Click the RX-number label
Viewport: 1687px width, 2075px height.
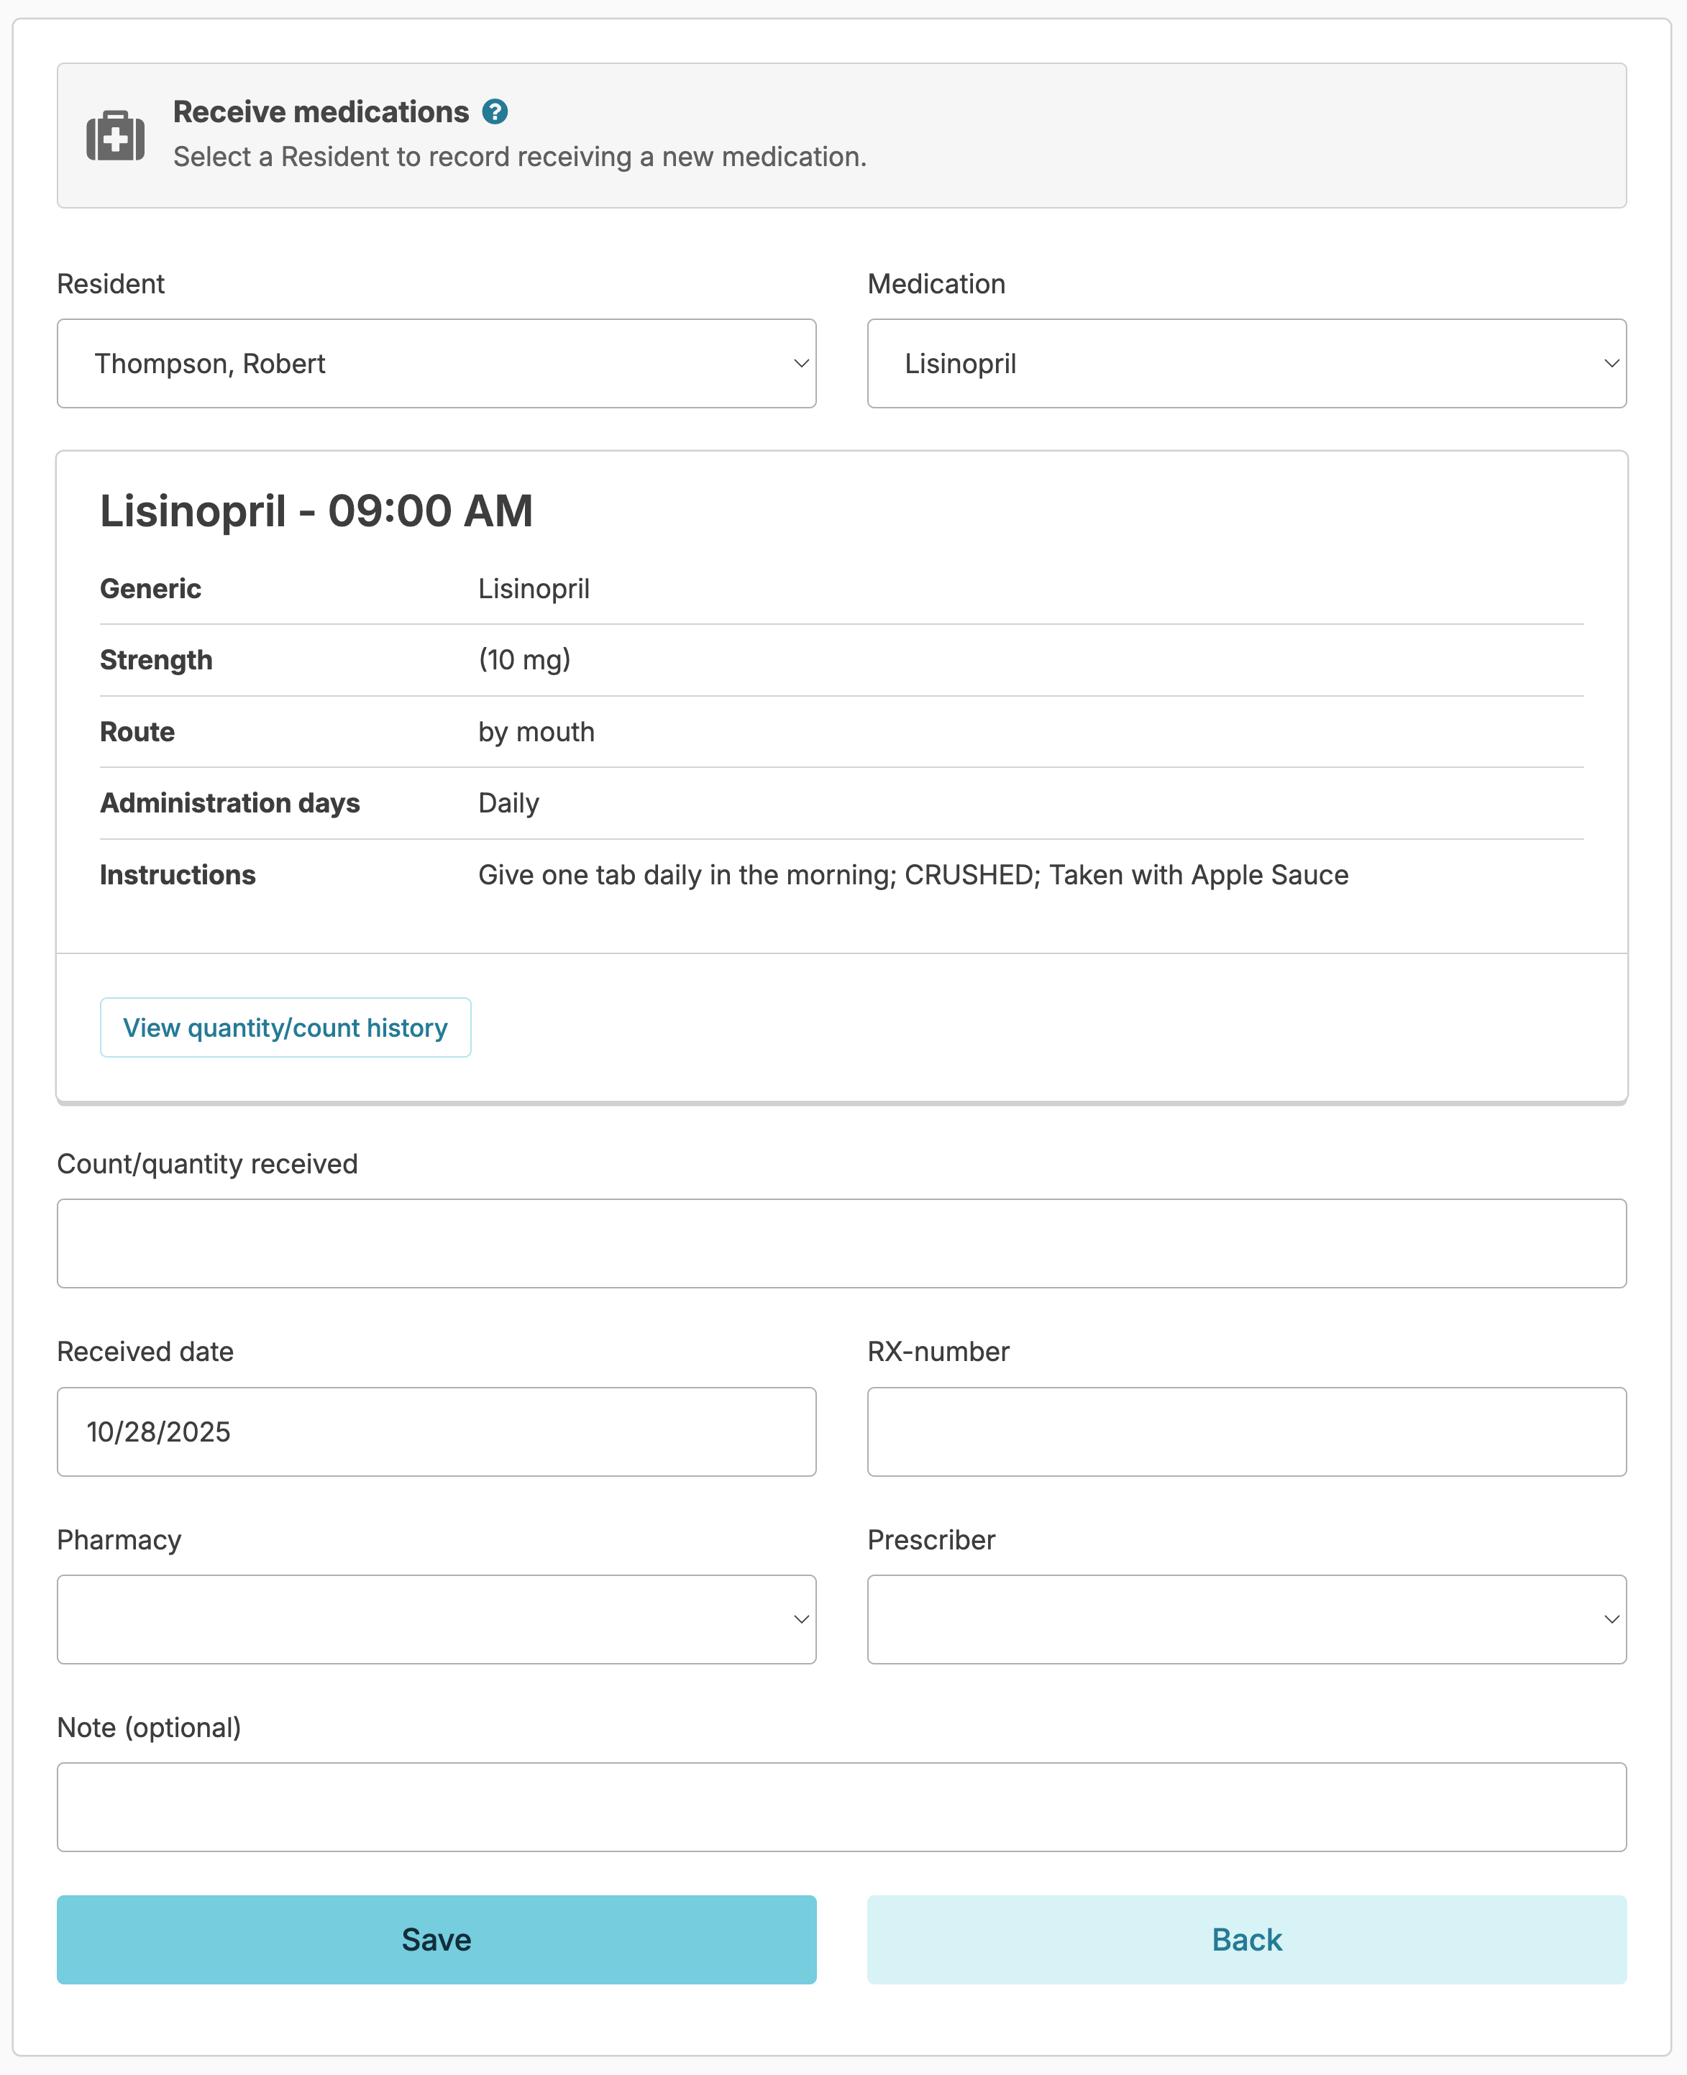(938, 1351)
